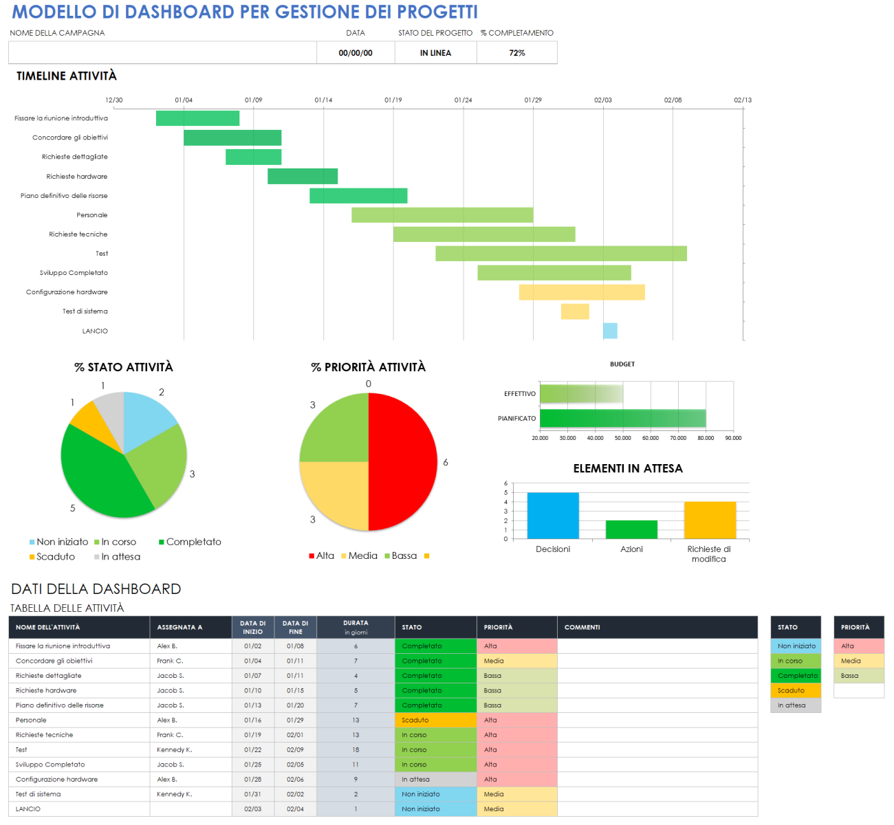
Task: Select the Scaduto status cell for Personale
Action: coord(435,720)
